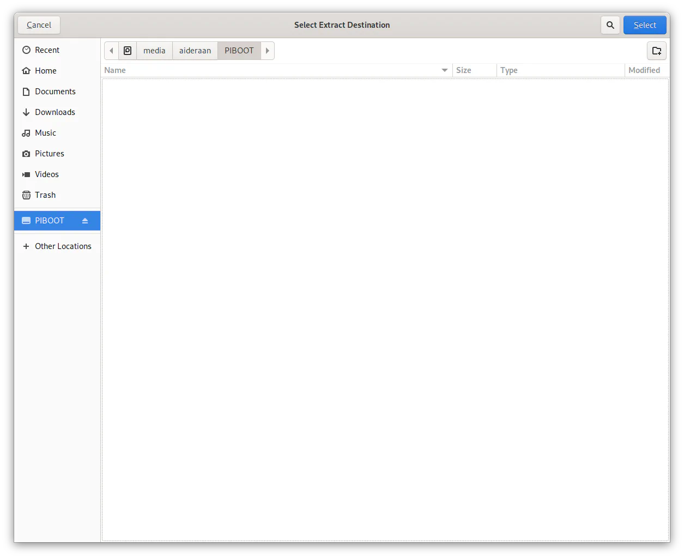684x558 pixels.
Task: Click the search magnifier icon
Action: coord(610,25)
